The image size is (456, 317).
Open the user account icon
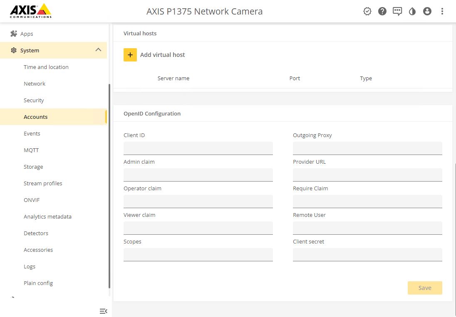(x=427, y=11)
